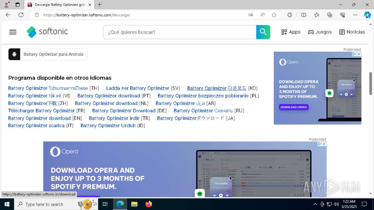The image size is (374, 210).
Task: Open bezpieczne pobieranie [PL] link
Action: [203, 96]
